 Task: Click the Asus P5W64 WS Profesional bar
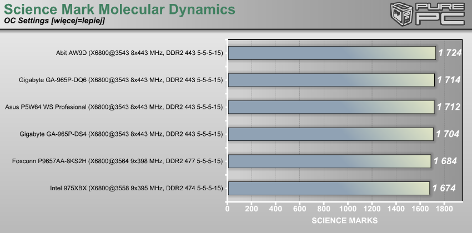tap(330, 107)
